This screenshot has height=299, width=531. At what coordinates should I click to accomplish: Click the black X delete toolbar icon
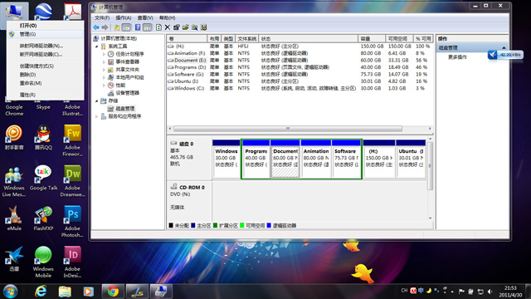point(168,27)
